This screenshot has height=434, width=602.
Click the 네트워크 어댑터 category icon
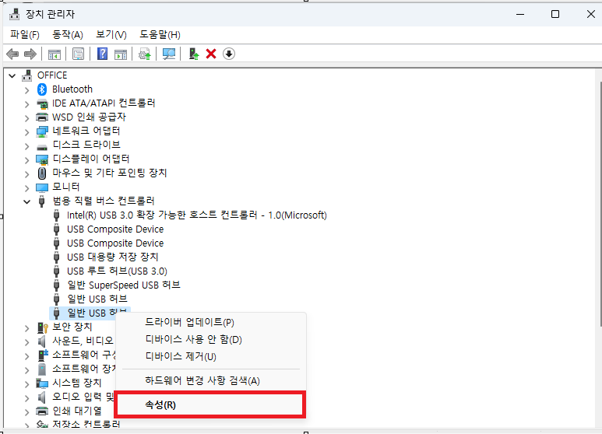coord(42,131)
